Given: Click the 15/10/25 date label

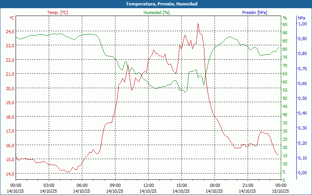Looking at the screenshot, I should point(281,191).
